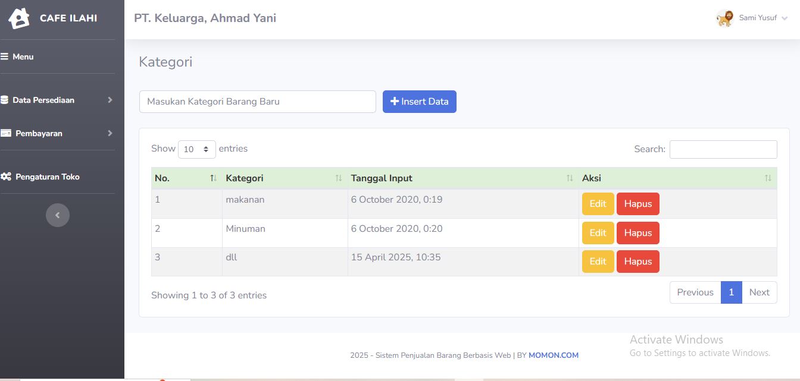Sort the table by the No. column arrows
The height and width of the screenshot is (381, 800).
click(213, 178)
